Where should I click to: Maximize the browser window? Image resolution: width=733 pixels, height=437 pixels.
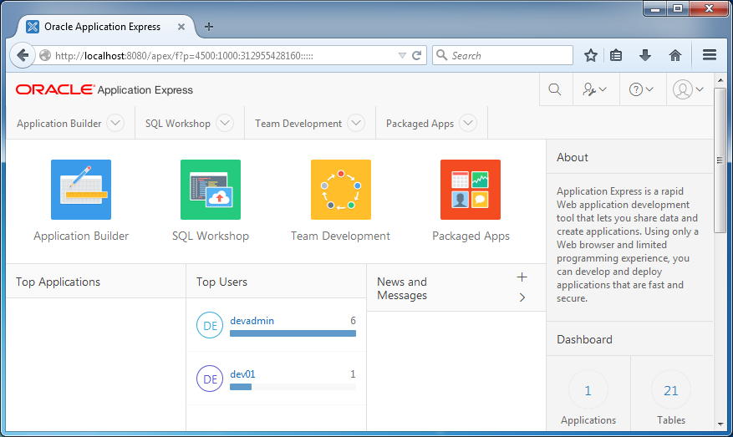click(677, 8)
